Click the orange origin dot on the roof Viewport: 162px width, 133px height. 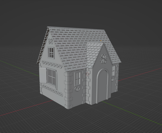coord(101,41)
